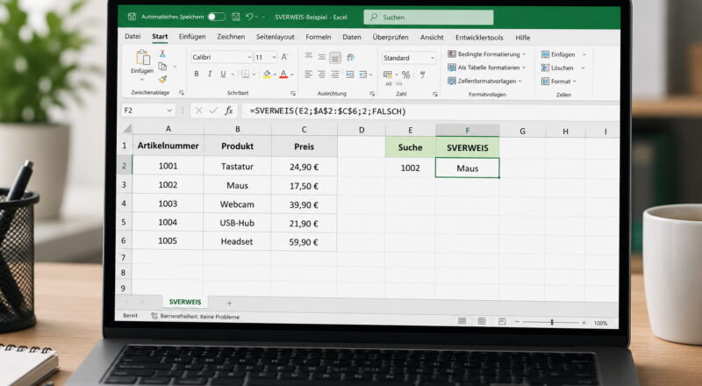Click the Suchen search box
Screen dimensions: 702x386
coord(428,18)
